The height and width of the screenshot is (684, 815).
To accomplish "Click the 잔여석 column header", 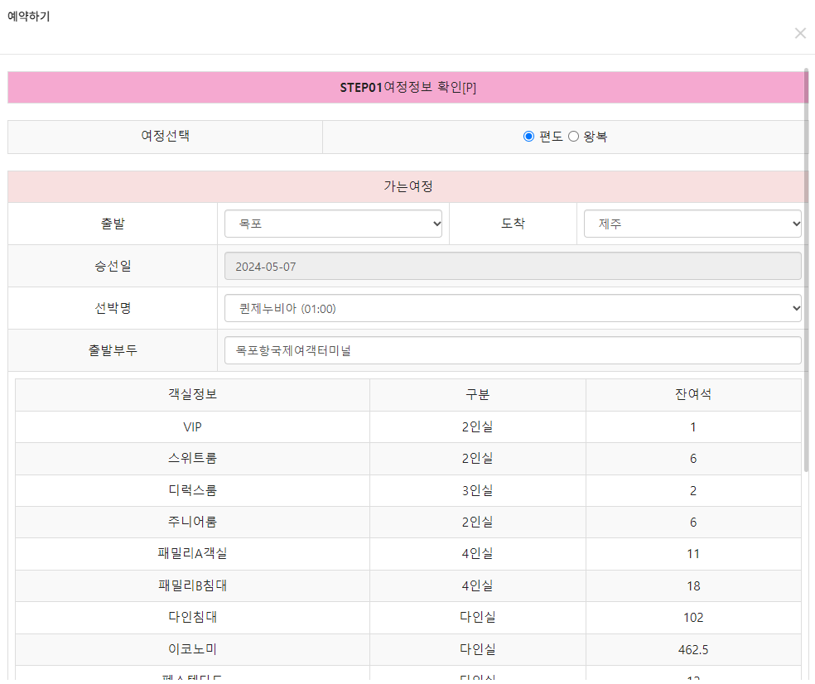I will (693, 395).
